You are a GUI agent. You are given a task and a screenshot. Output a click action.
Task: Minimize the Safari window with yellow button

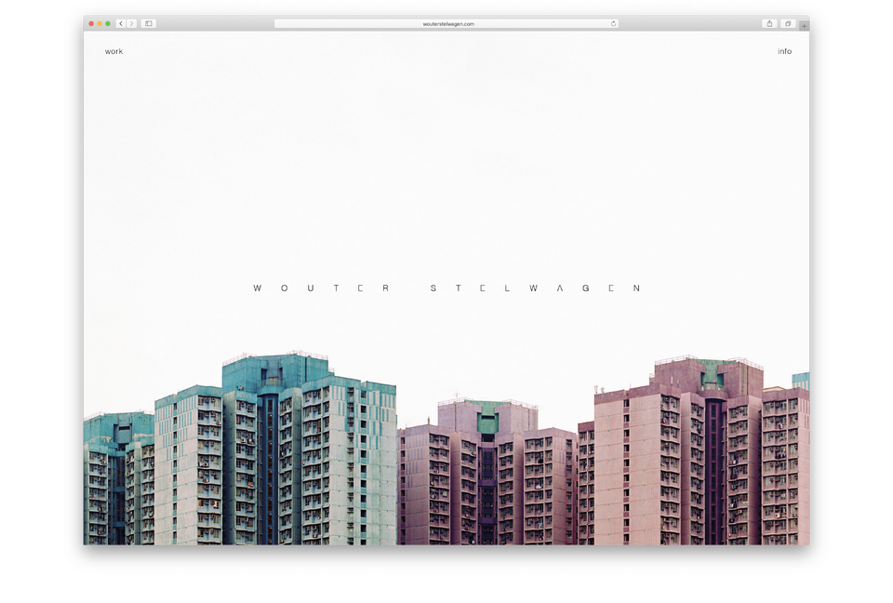(x=100, y=23)
